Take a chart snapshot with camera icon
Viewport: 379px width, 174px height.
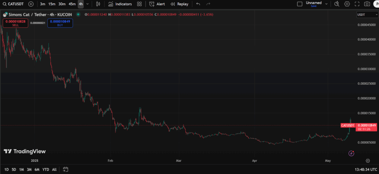tap(367, 4)
